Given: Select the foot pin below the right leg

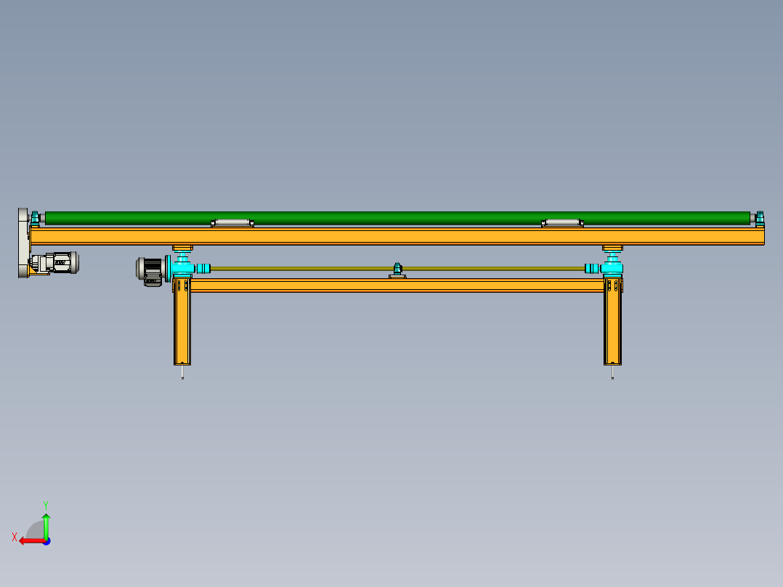Looking at the screenshot, I should tap(613, 372).
